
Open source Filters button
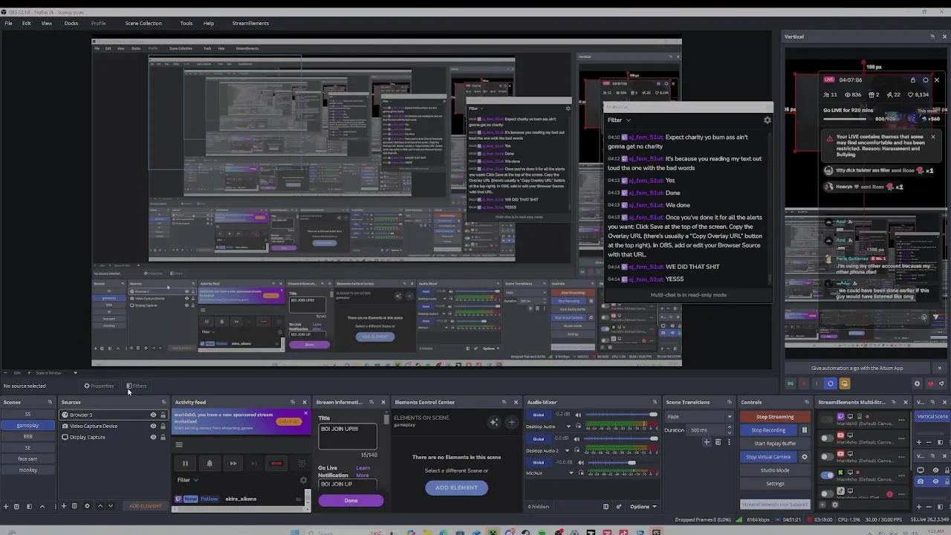(136, 386)
